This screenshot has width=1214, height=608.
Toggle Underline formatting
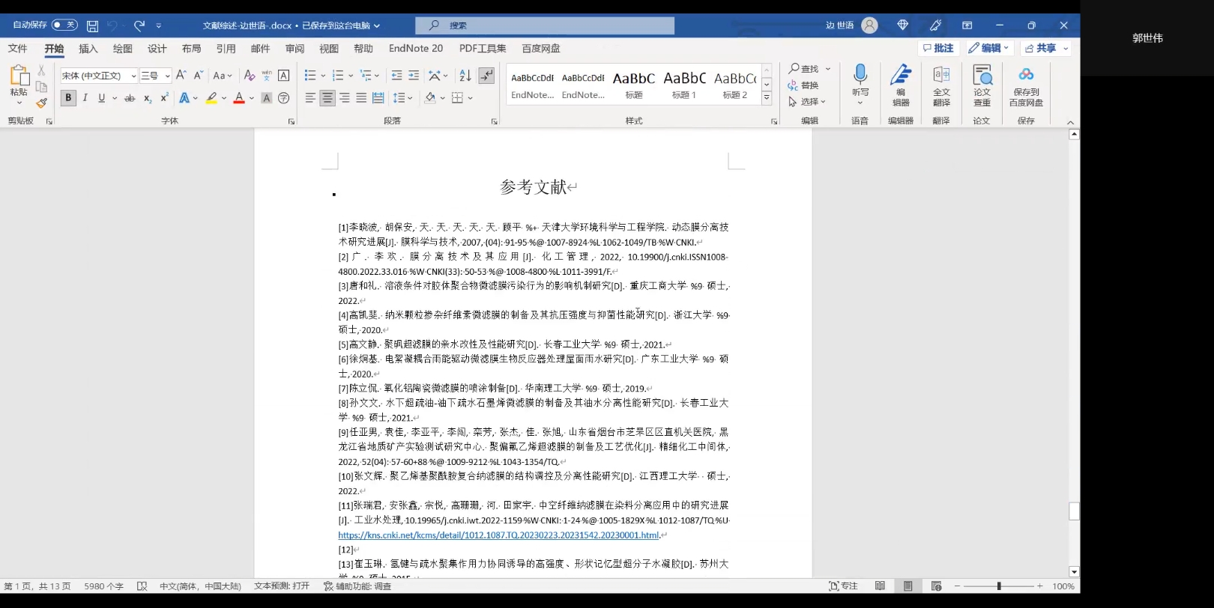click(102, 98)
